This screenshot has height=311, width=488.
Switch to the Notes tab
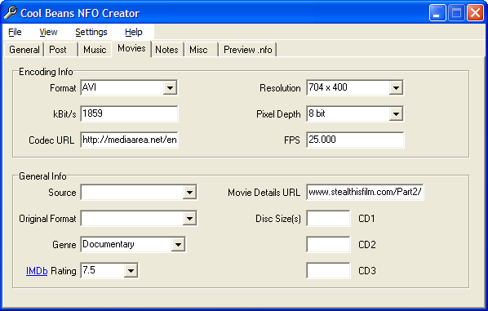coord(166,50)
